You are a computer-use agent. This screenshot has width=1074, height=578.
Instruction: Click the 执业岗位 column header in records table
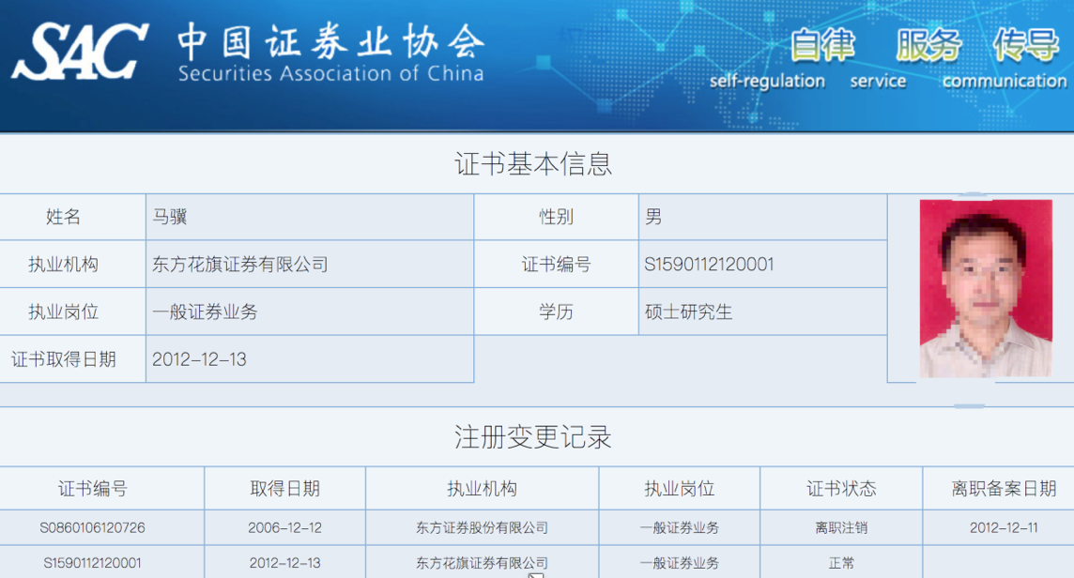[x=680, y=489]
